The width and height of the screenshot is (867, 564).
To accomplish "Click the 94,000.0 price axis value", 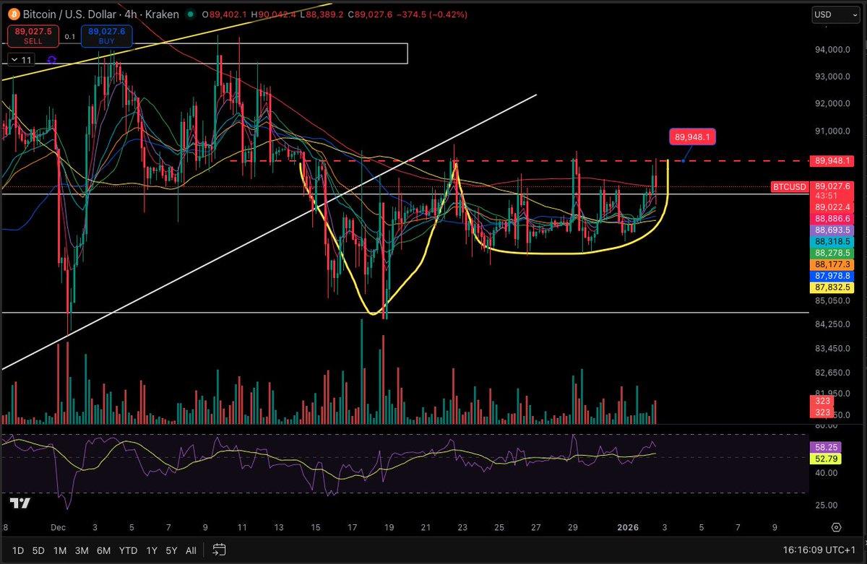I will point(832,50).
